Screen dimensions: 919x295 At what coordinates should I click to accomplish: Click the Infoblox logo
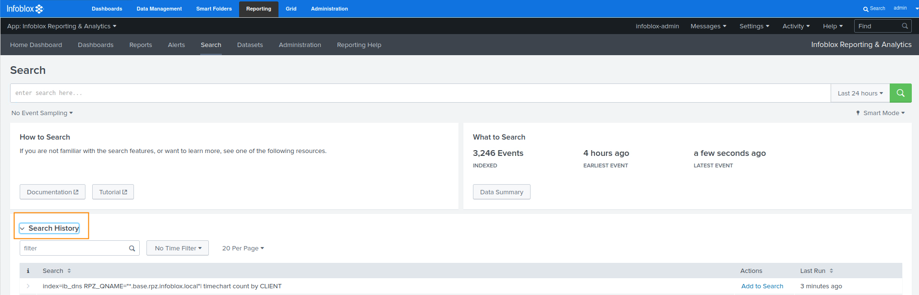click(x=25, y=9)
